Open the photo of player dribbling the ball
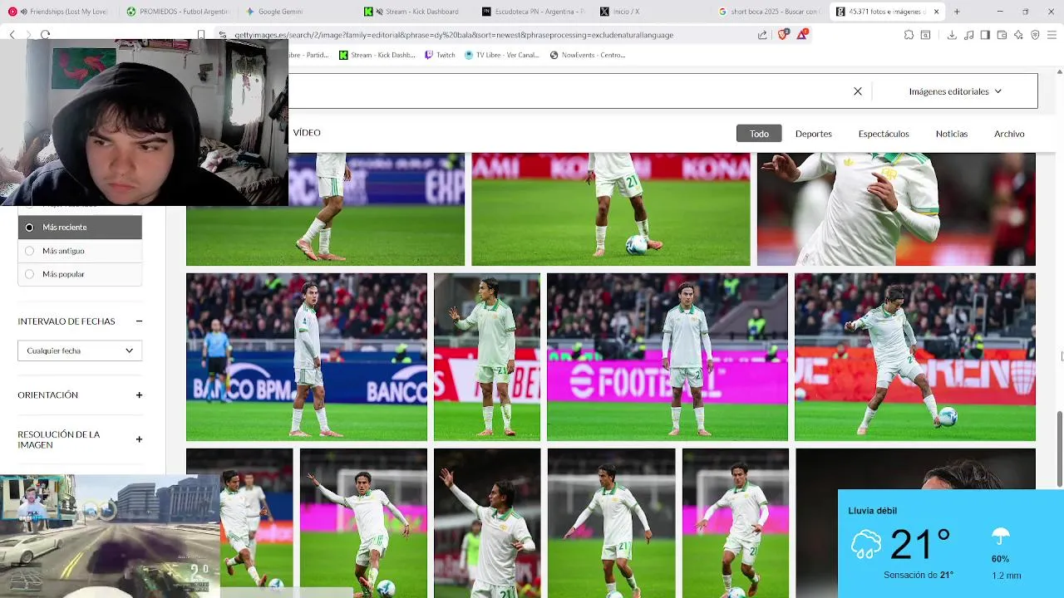The width and height of the screenshot is (1064, 598). [x=915, y=357]
